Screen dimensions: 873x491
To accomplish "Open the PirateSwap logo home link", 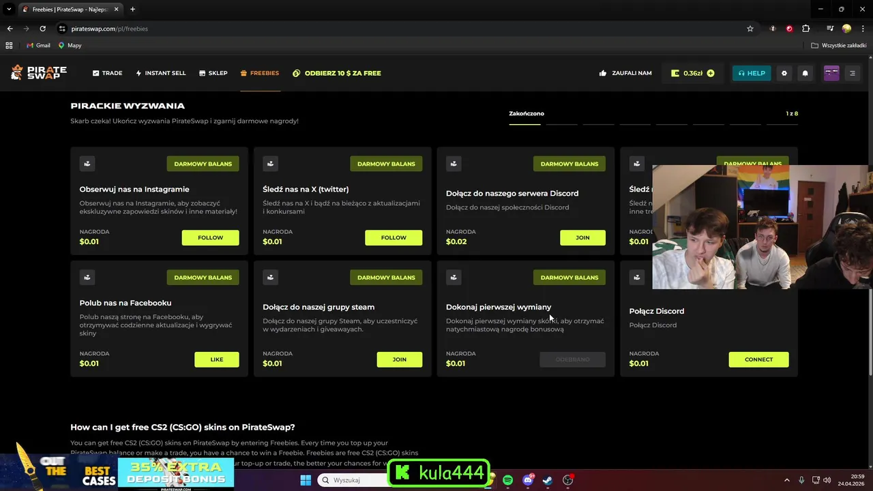I will (x=39, y=73).
